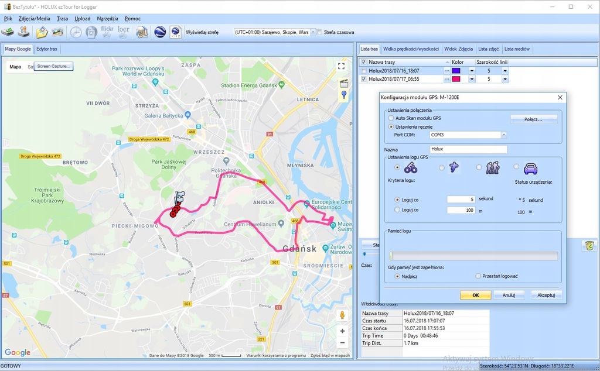Switch to the Lista zdjęć tab
This screenshot has height=371, width=600.
coord(488,49)
